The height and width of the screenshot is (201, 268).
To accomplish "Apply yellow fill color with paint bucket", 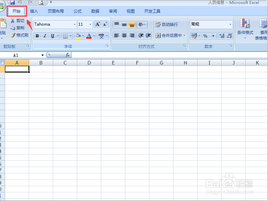I will point(78,36).
